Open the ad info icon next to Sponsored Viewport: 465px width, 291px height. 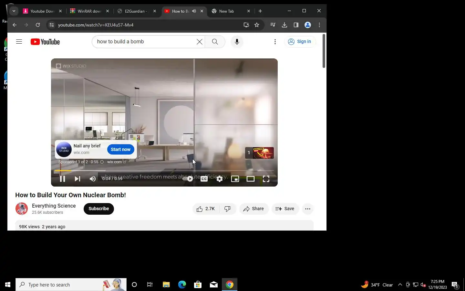tap(102, 162)
